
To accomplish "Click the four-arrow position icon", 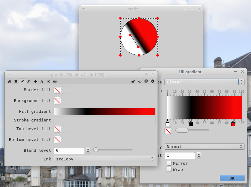I will 35,82.
